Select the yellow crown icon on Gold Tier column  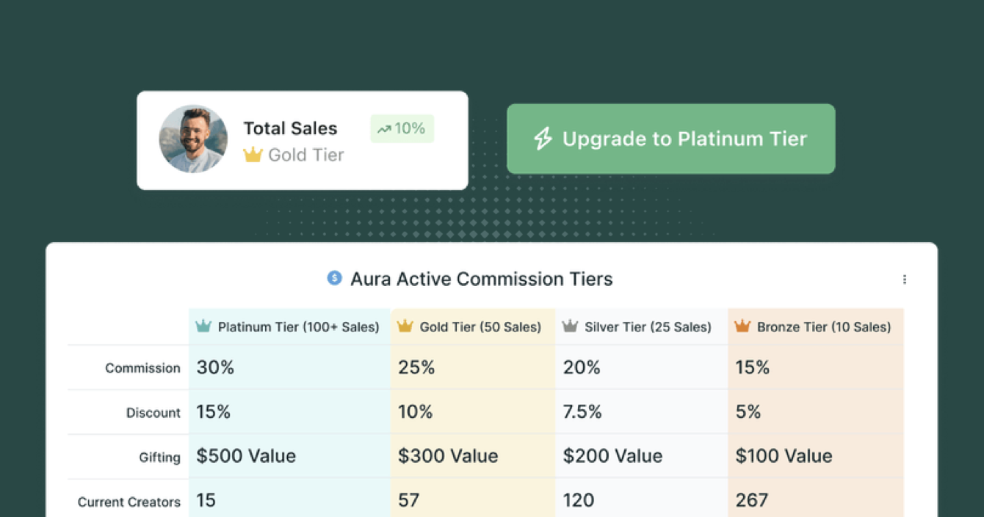(x=404, y=326)
